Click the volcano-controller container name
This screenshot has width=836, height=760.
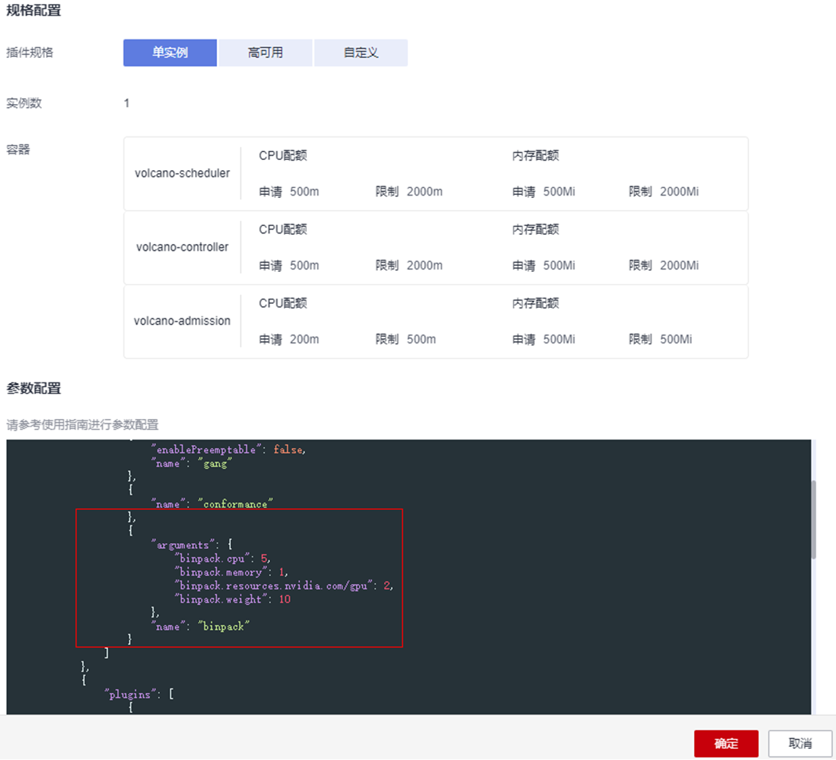[x=182, y=247]
